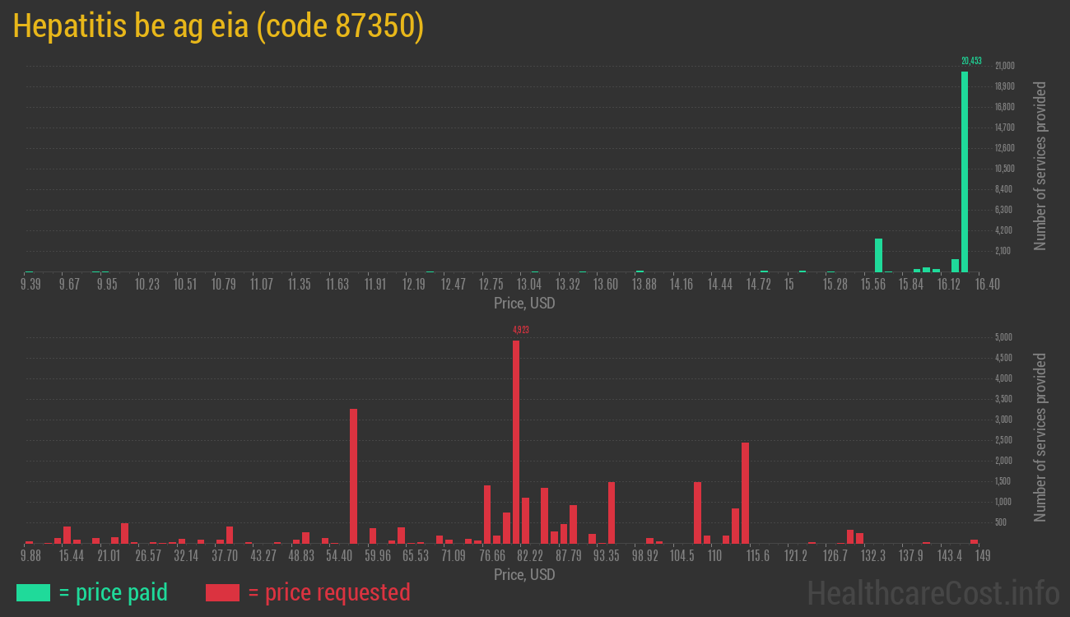
Task: Select the tallest green bar labeled 20,453
Action: tap(965, 171)
